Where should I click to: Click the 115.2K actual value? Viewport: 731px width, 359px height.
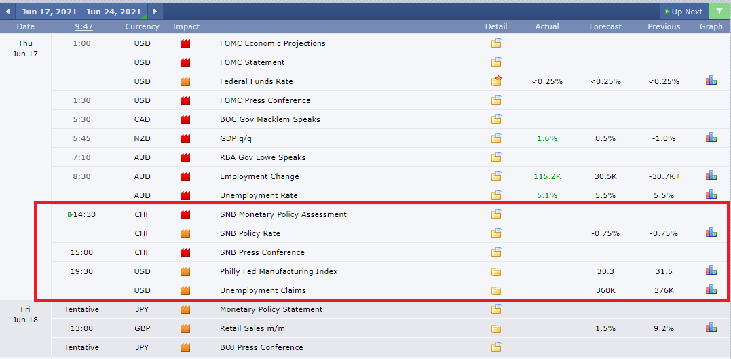pos(547,176)
